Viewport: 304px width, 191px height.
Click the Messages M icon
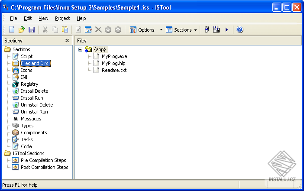point(16,119)
